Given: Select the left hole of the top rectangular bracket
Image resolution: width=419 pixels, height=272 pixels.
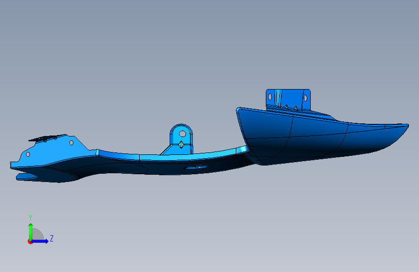Looking at the screenshot, I should [x=270, y=97].
